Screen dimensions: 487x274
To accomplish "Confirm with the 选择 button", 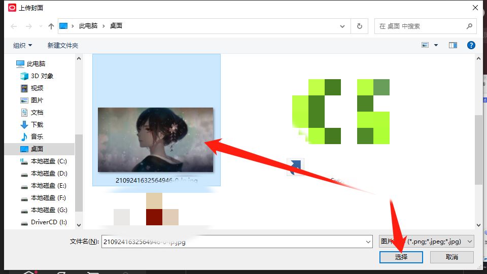I will tap(401, 257).
